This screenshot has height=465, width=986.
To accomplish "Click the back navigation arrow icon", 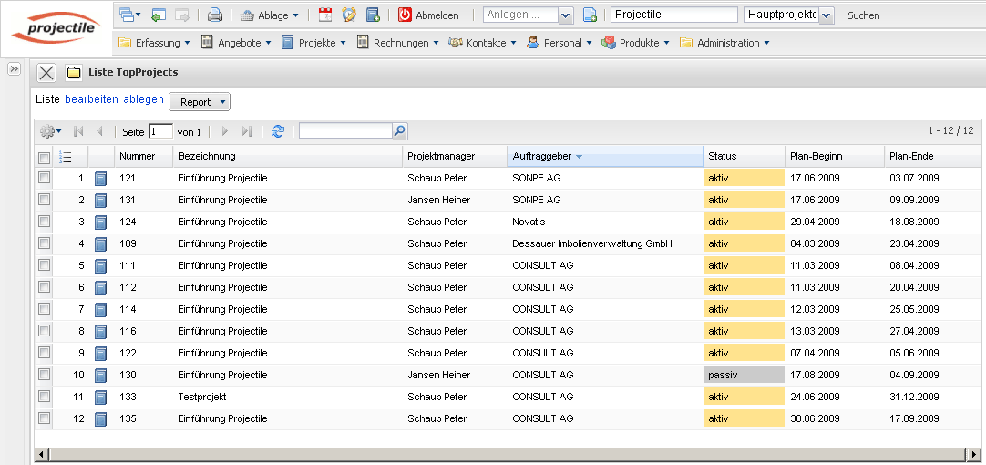I will click(159, 15).
